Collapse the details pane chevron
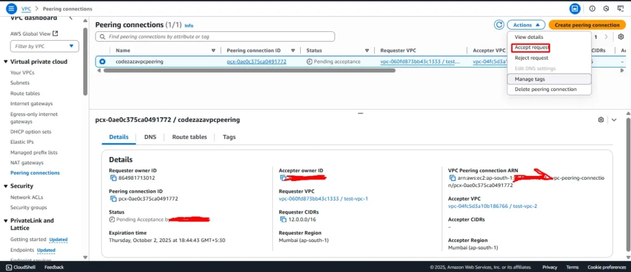631x272 pixels. tap(614, 120)
